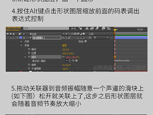Viewport: 153px width, 115px height.
Task: Click the 添加 (Add) round arrow button
Action: 86,41
